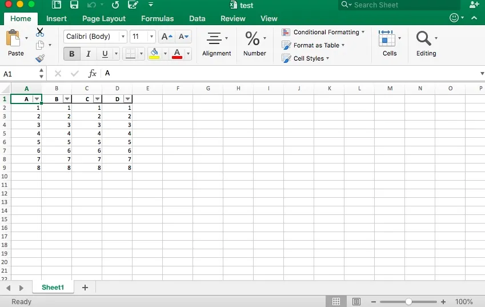Viewport: 485px width, 307px height.
Task: Zoom in with the plus button
Action: [443, 302]
